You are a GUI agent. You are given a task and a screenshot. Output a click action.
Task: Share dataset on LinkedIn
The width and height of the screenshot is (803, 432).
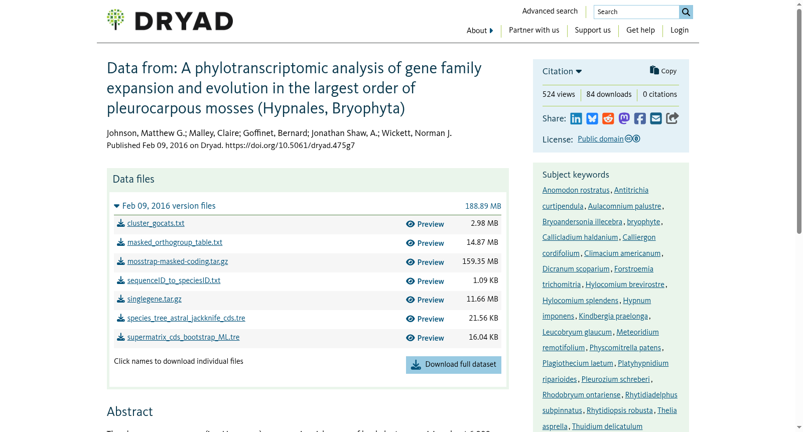point(576,118)
